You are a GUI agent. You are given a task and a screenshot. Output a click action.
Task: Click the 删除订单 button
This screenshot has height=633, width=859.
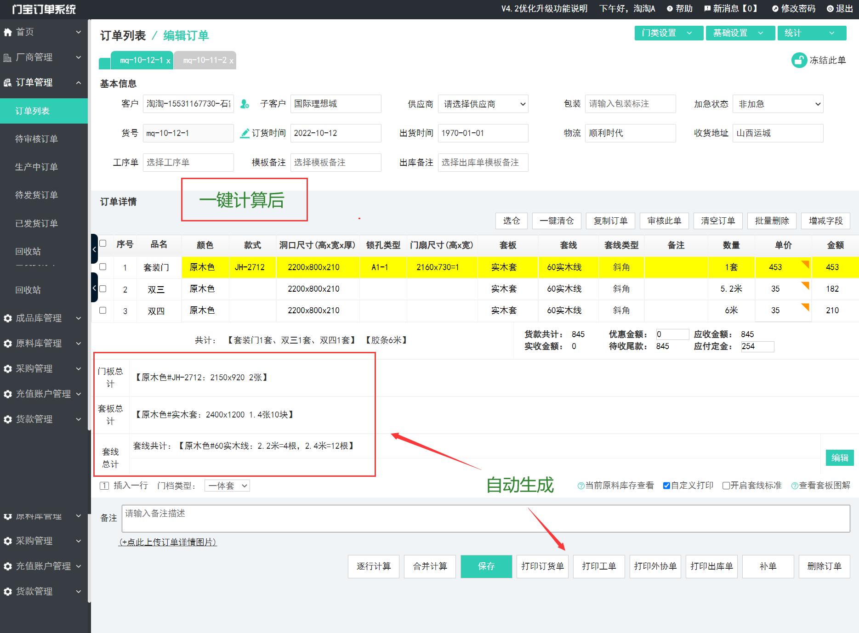(824, 566)
